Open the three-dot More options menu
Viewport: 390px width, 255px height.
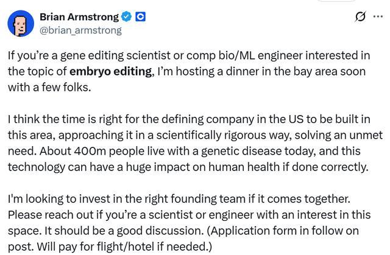(x=378, y=16)
